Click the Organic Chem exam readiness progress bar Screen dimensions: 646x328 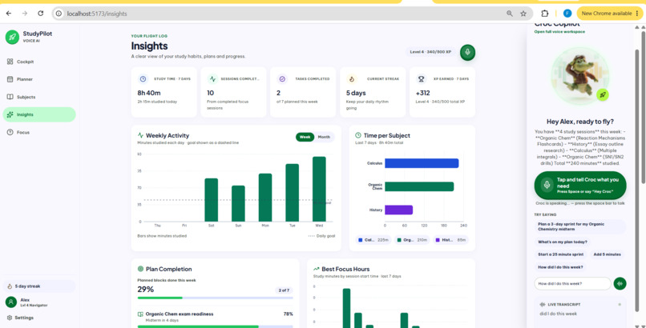(215, 326)
